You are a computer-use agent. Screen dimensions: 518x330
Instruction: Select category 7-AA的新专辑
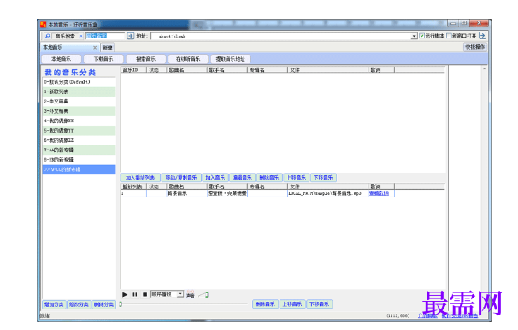click(x=79, y=150)
